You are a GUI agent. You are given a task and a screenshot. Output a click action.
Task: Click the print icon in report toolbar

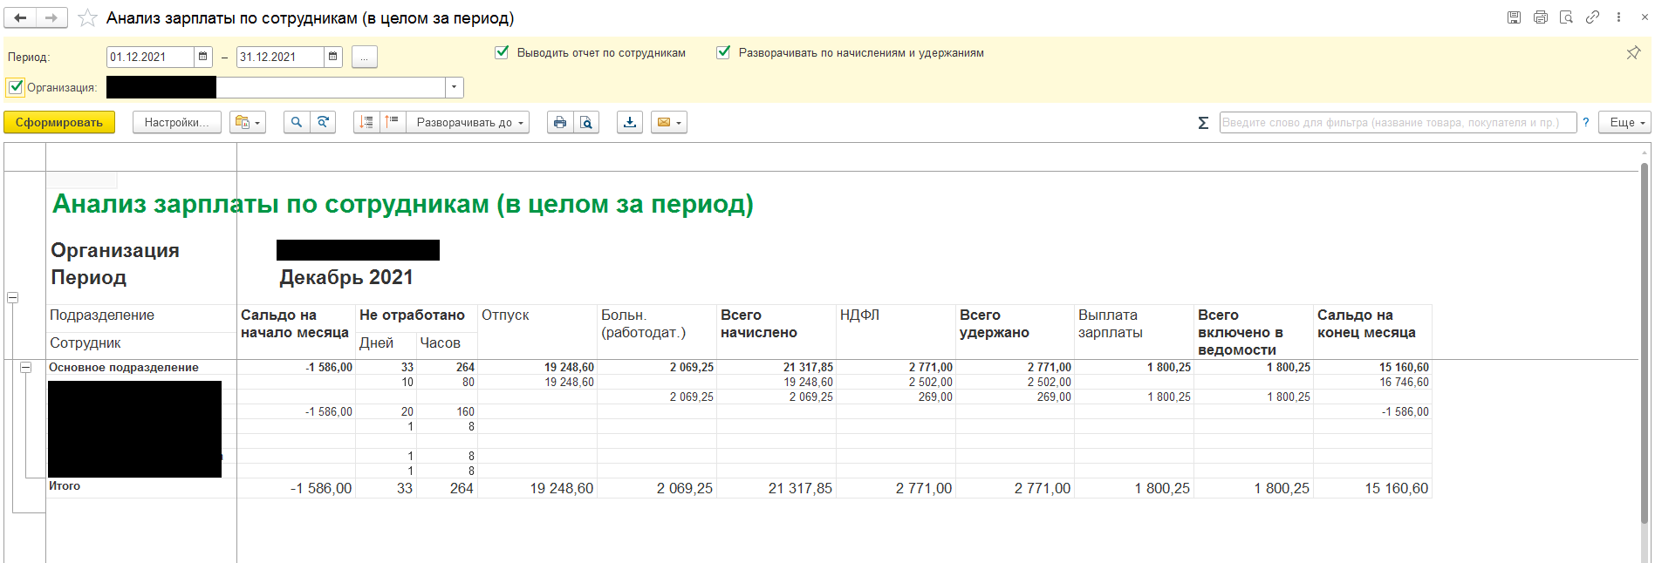click(x=560, y=123)
